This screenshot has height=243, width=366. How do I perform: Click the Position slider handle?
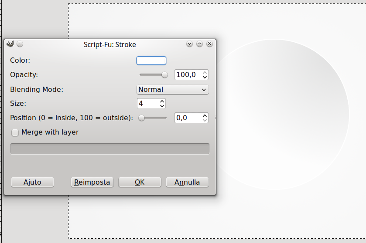141,118
